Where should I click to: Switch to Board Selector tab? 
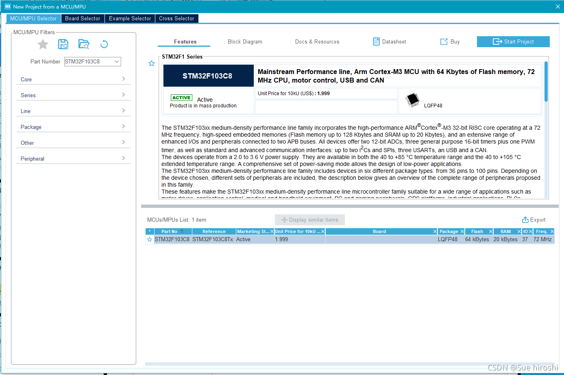click(x=83, y=18)
